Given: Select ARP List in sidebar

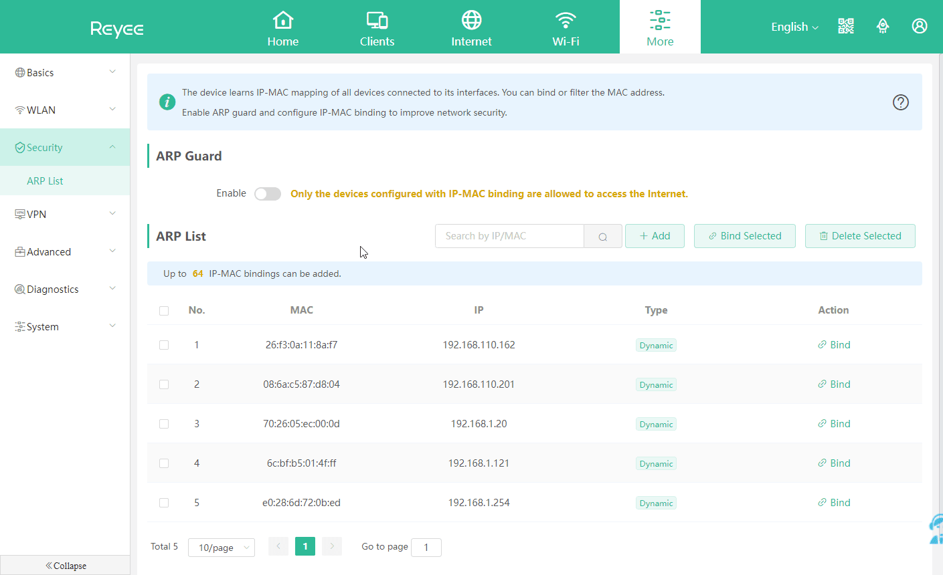Looking at the screenshot, I should pos(46,181).
